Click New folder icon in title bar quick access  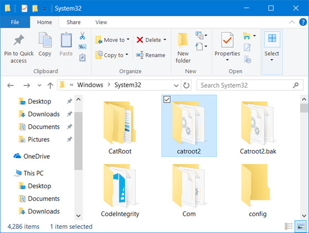coord(35,8)
